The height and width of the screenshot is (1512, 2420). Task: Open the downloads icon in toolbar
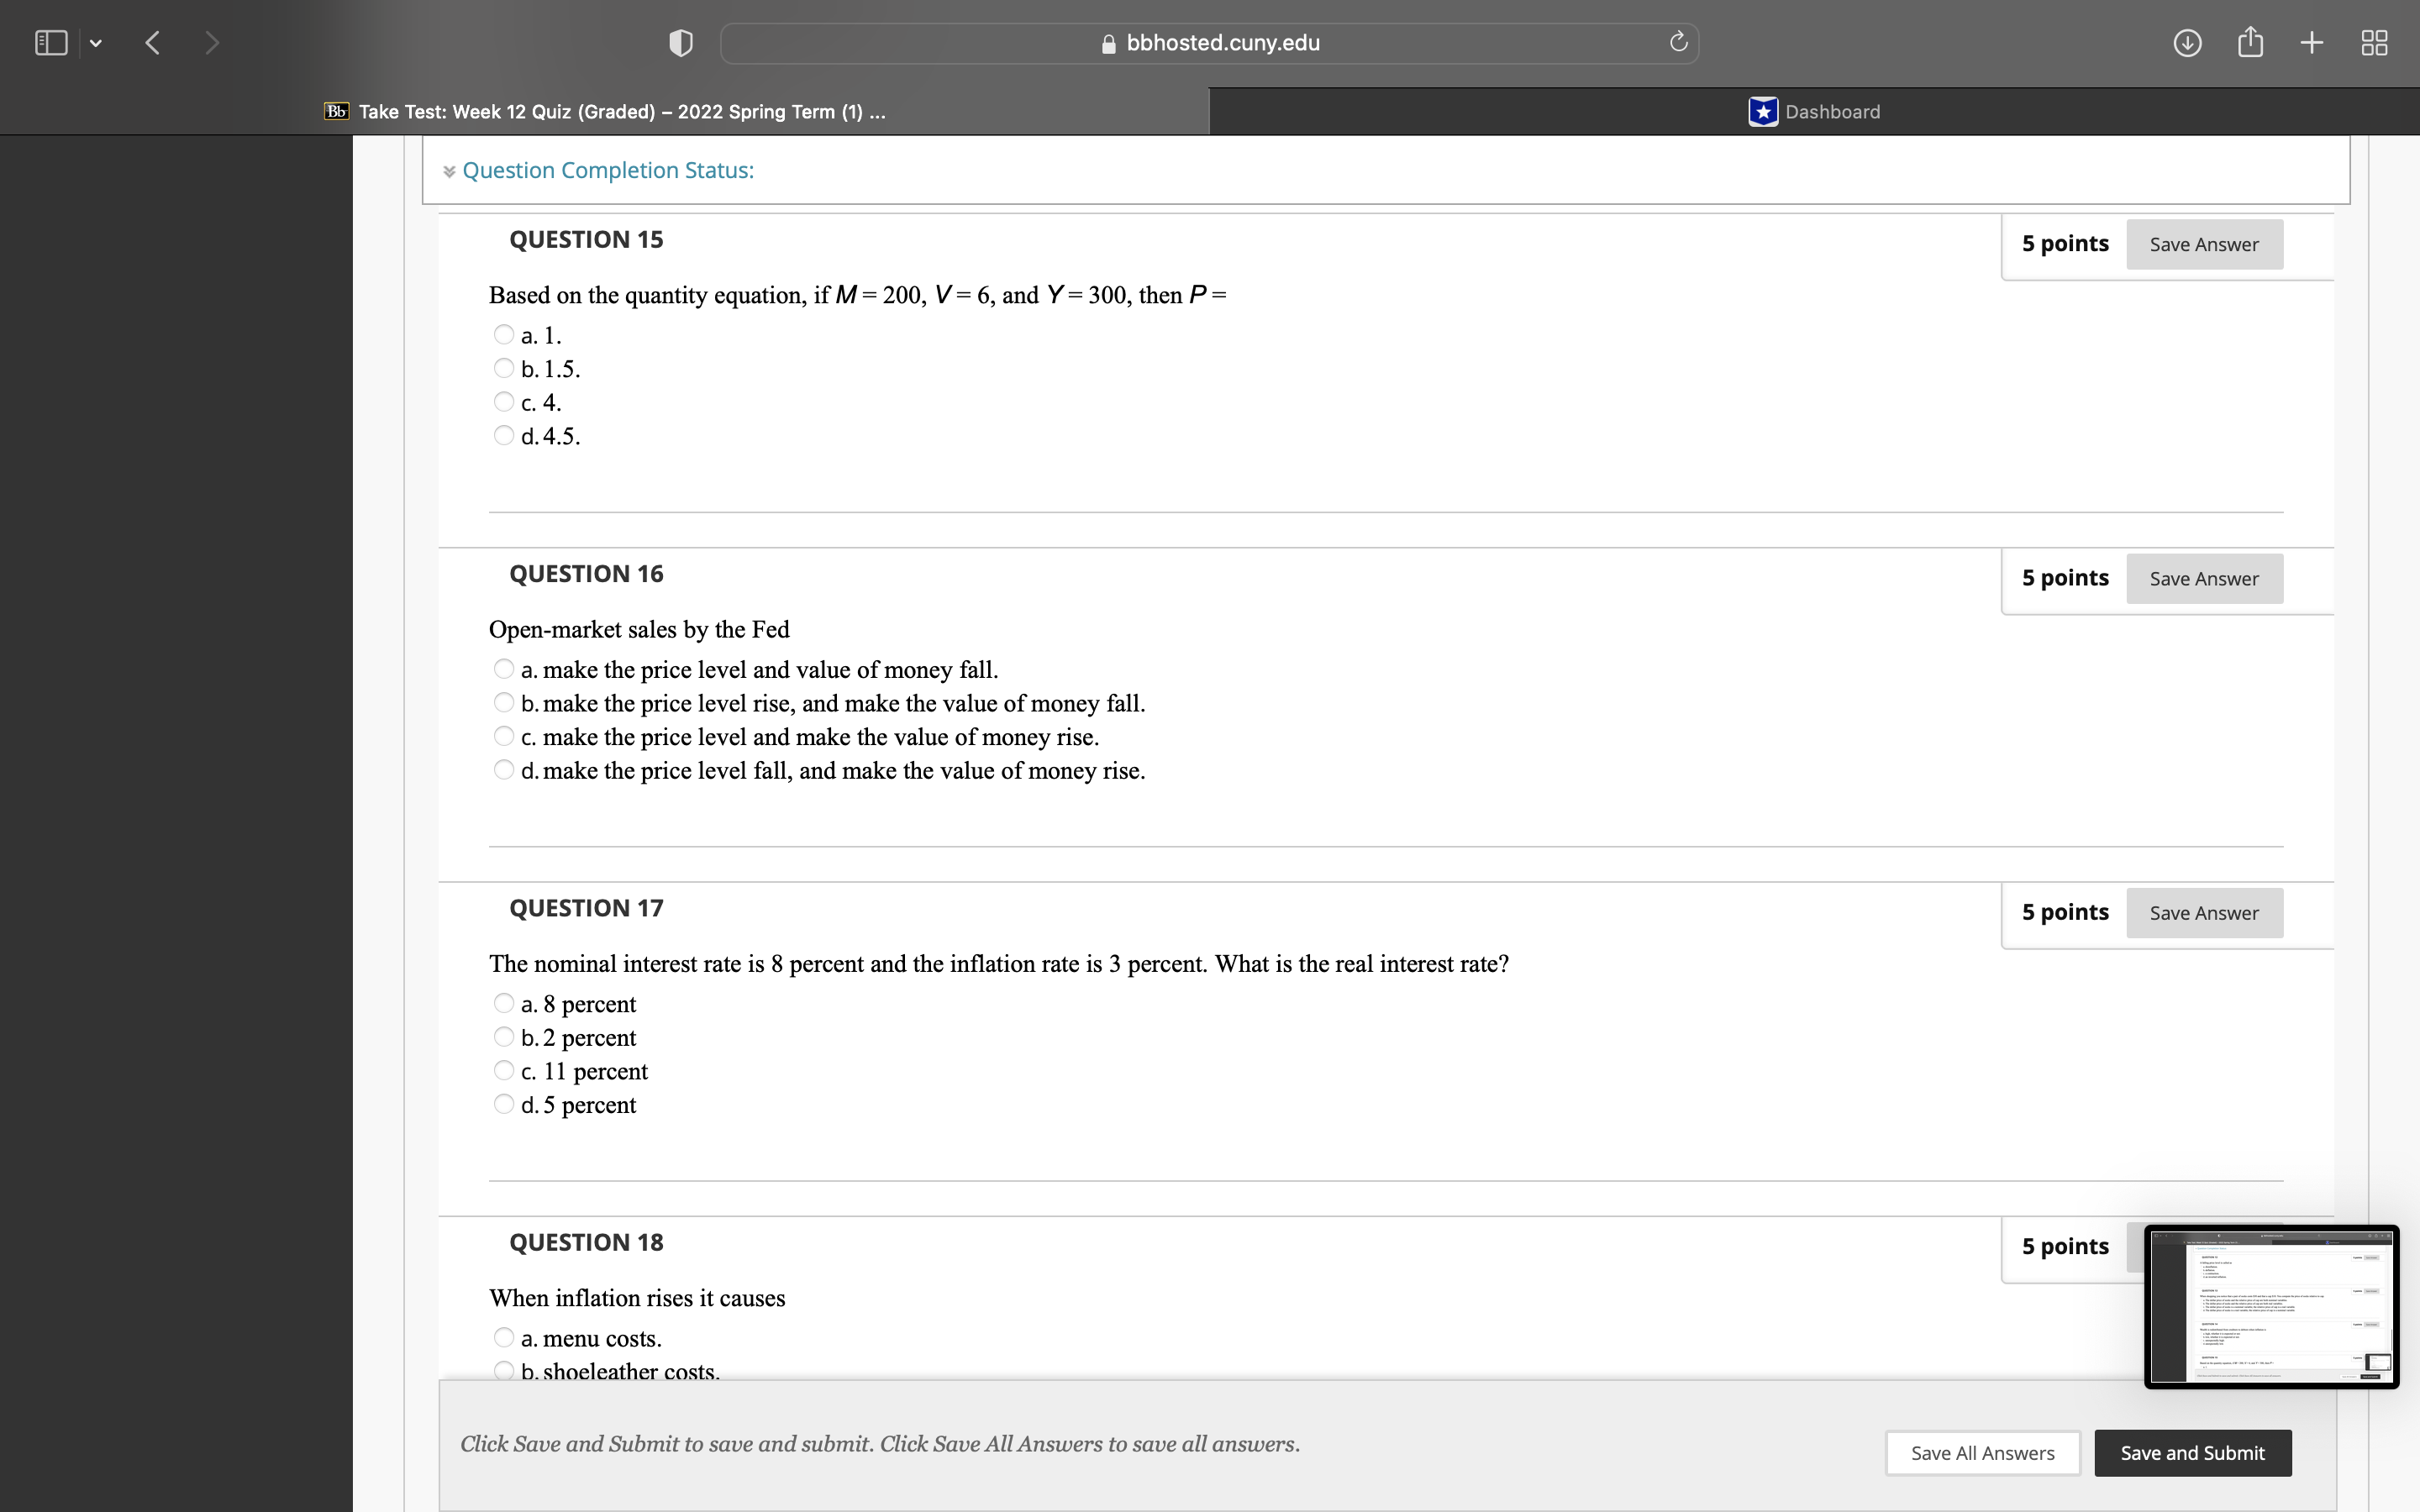tap(2187, 43)
